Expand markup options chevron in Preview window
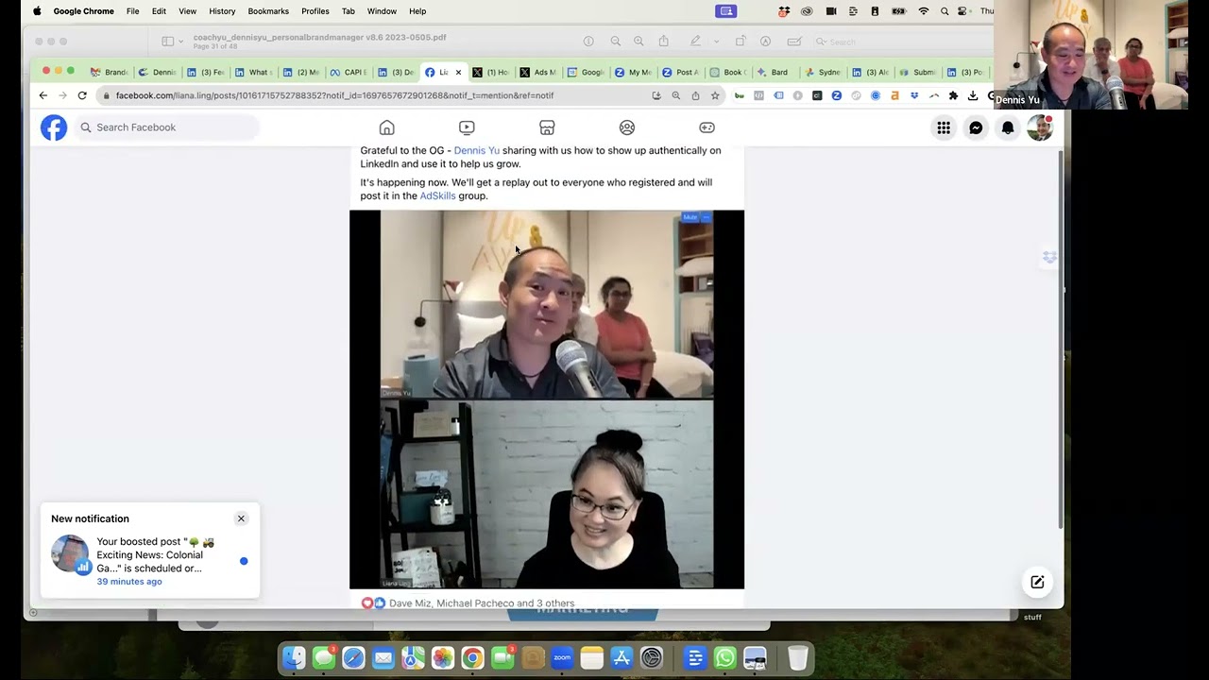The height and width of the screenshot is (680, 1209). pyautogui.click(x=716, y=42)
